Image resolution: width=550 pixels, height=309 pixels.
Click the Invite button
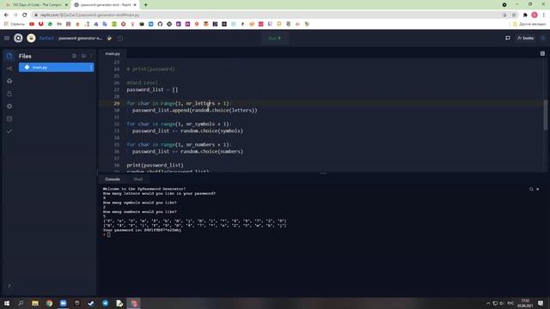[x=525, y=38]
